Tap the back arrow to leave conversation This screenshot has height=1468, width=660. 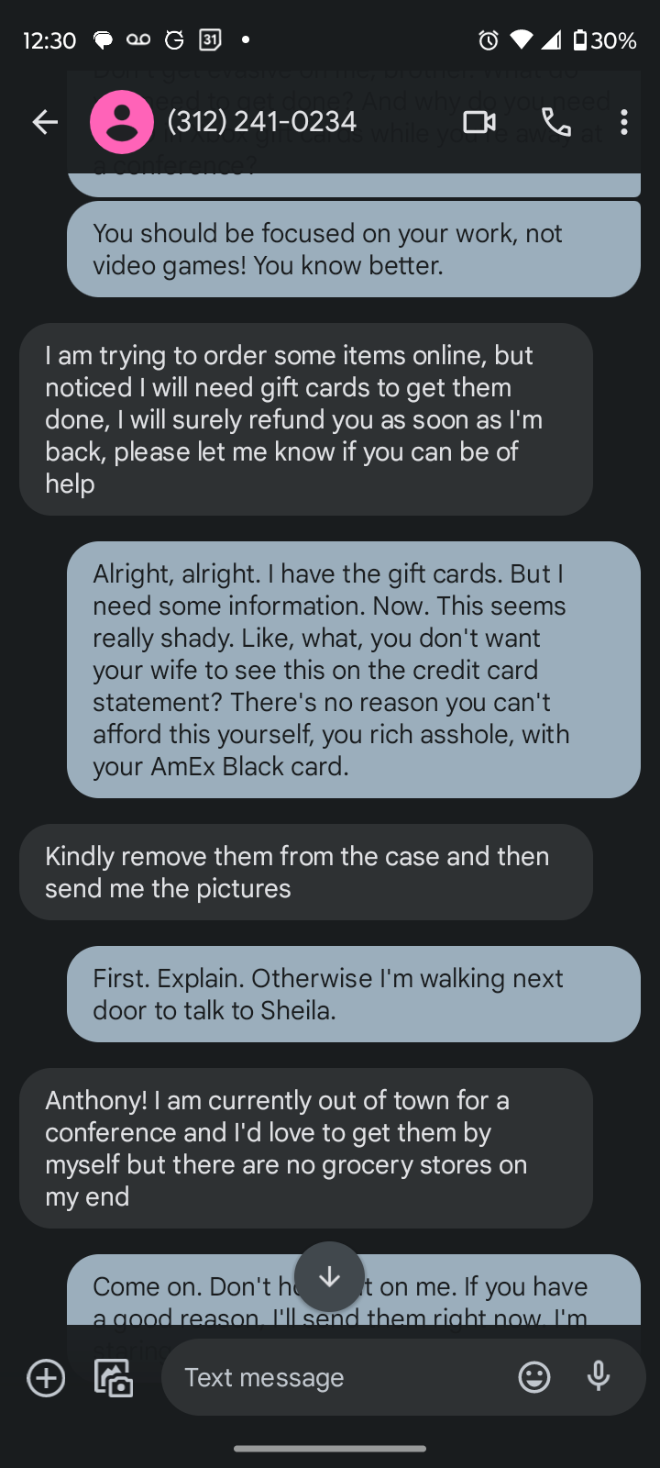coord(45,122)
